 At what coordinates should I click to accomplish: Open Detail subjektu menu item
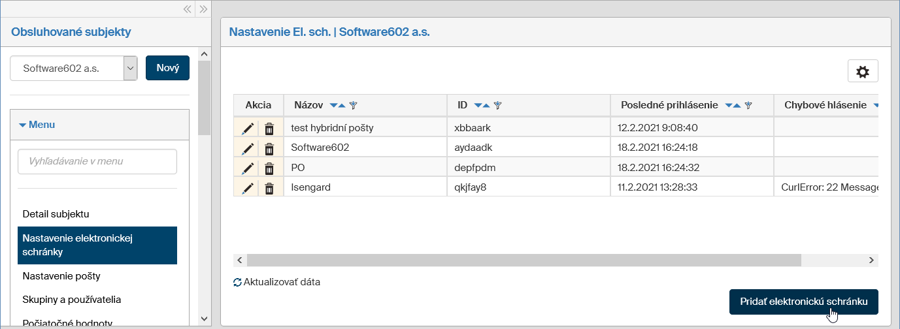click(56, 213)
